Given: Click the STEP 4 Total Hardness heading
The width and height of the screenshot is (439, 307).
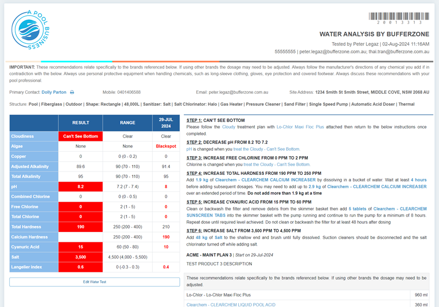Looking at the screenshot, I should (254, 173).
